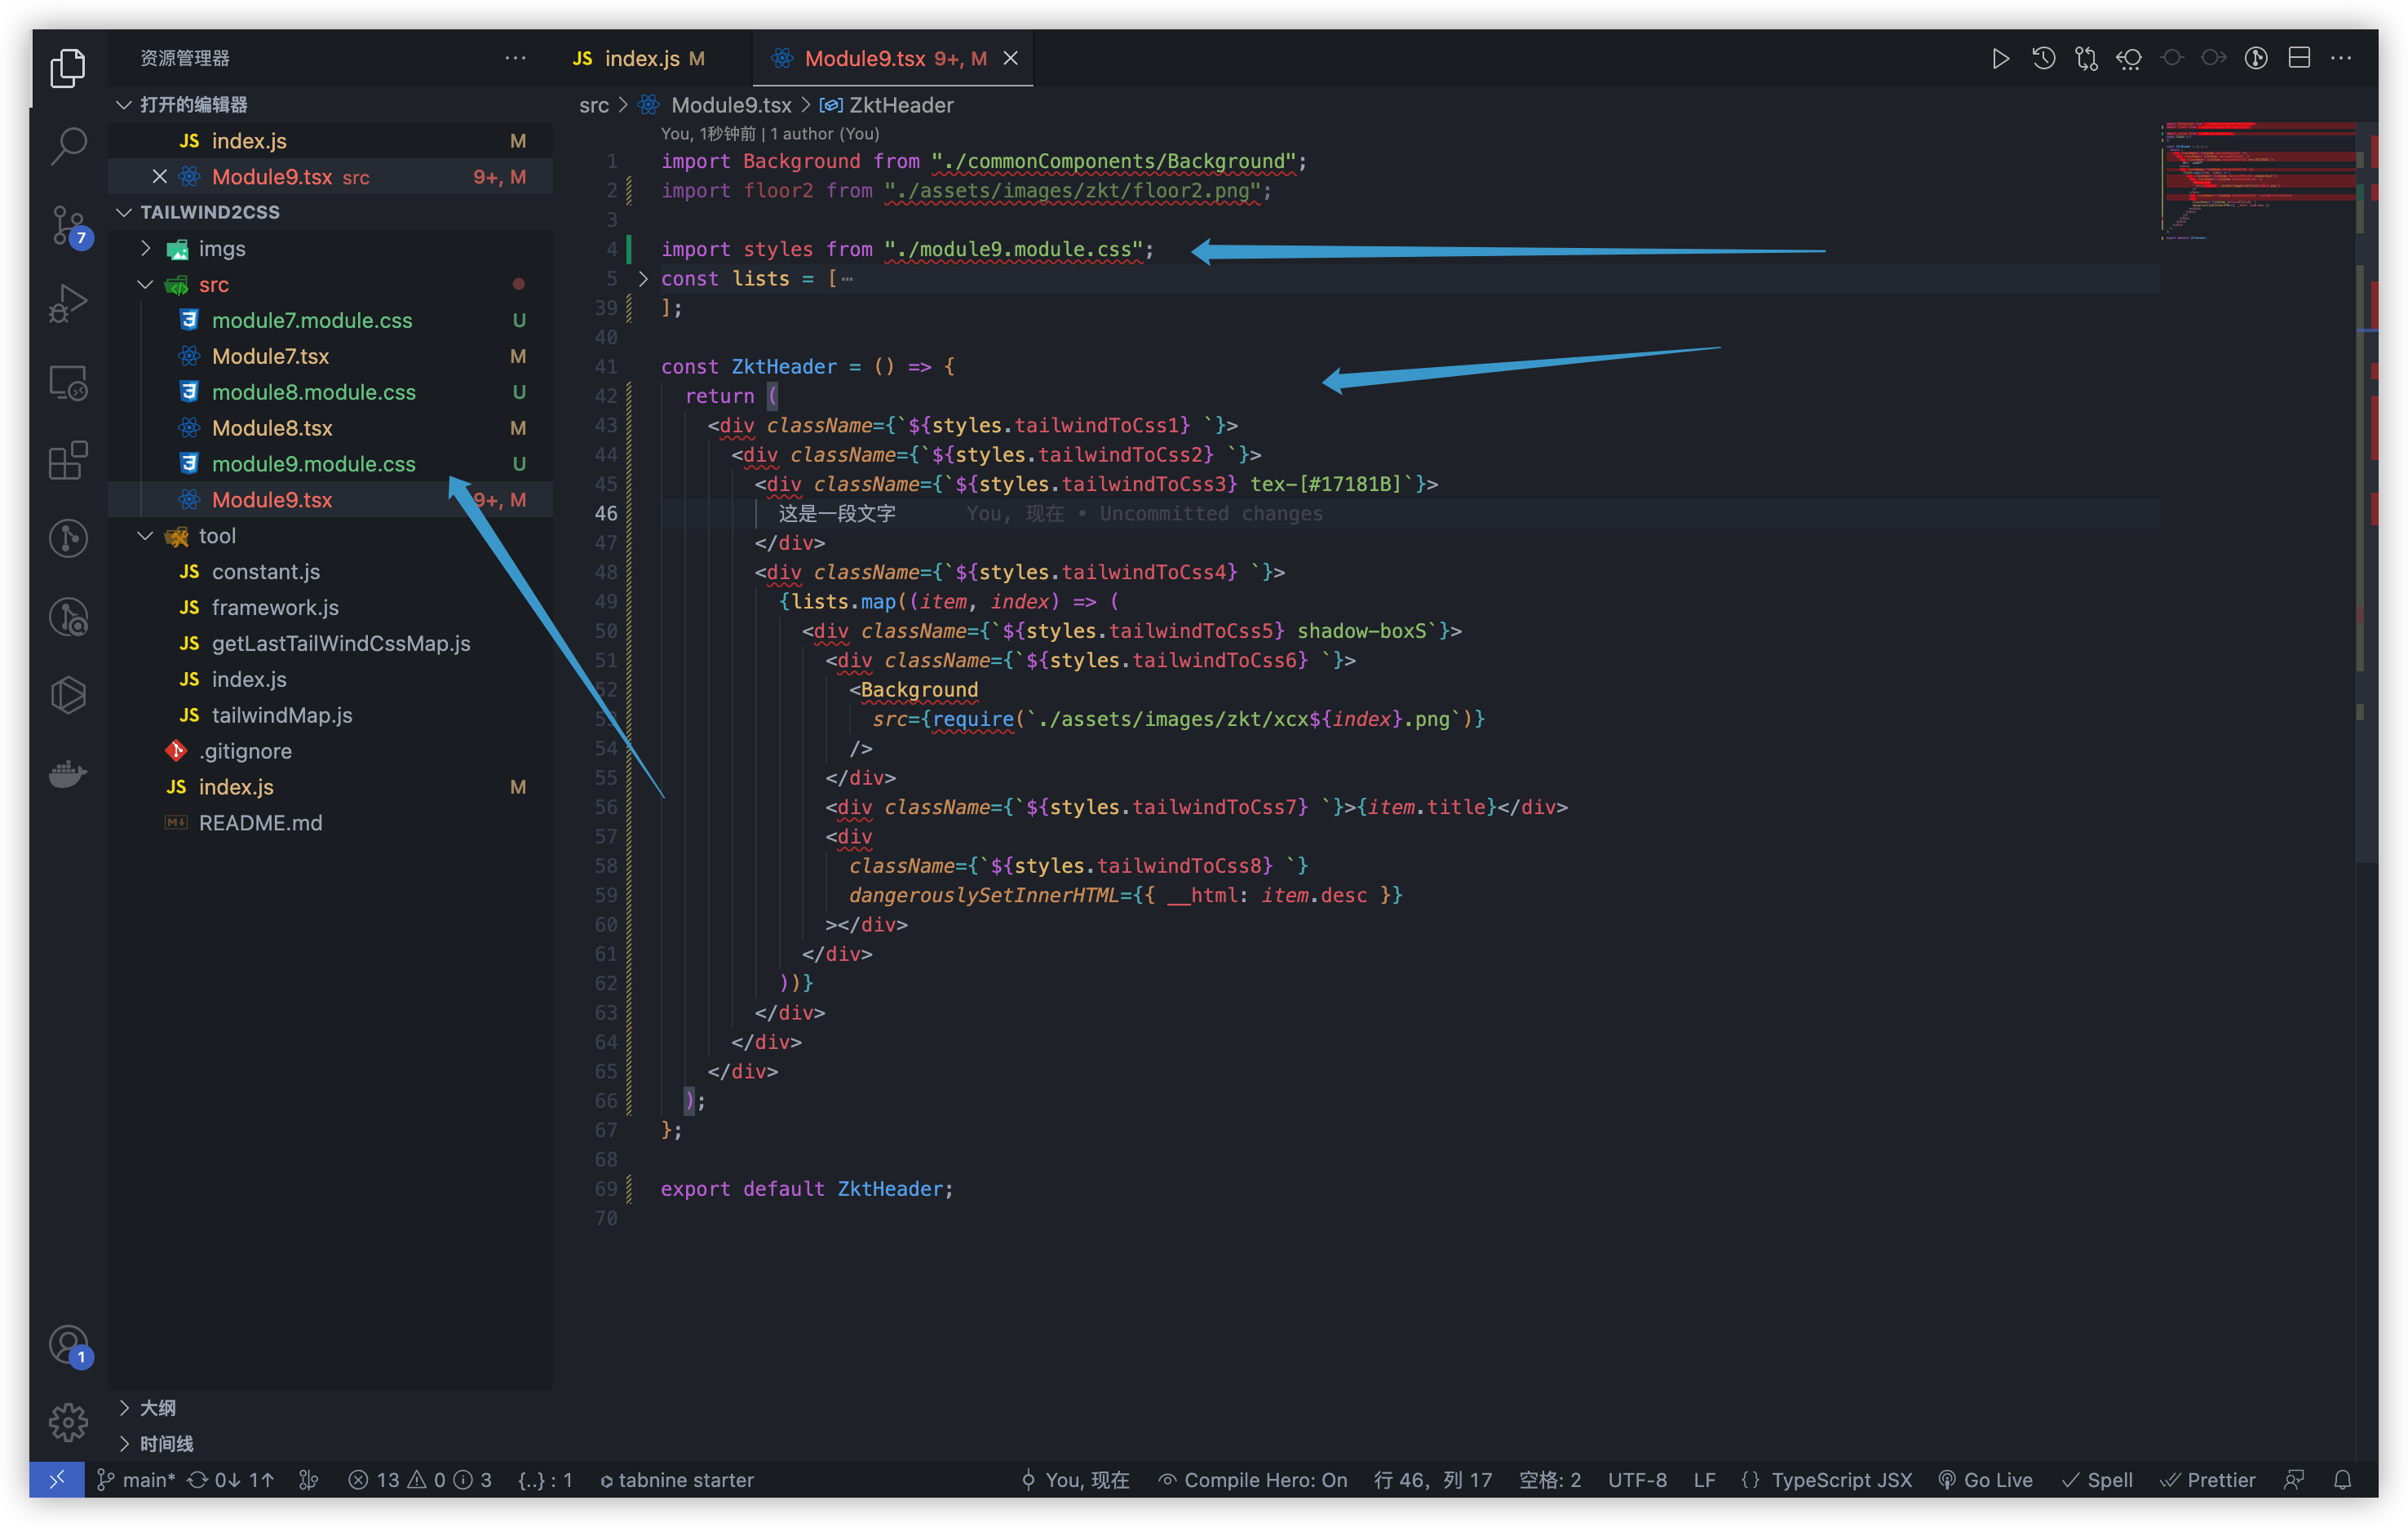Open Source Control view with 7 changes
Viewport: 2408px width, 1527px height.
[68, 225]
